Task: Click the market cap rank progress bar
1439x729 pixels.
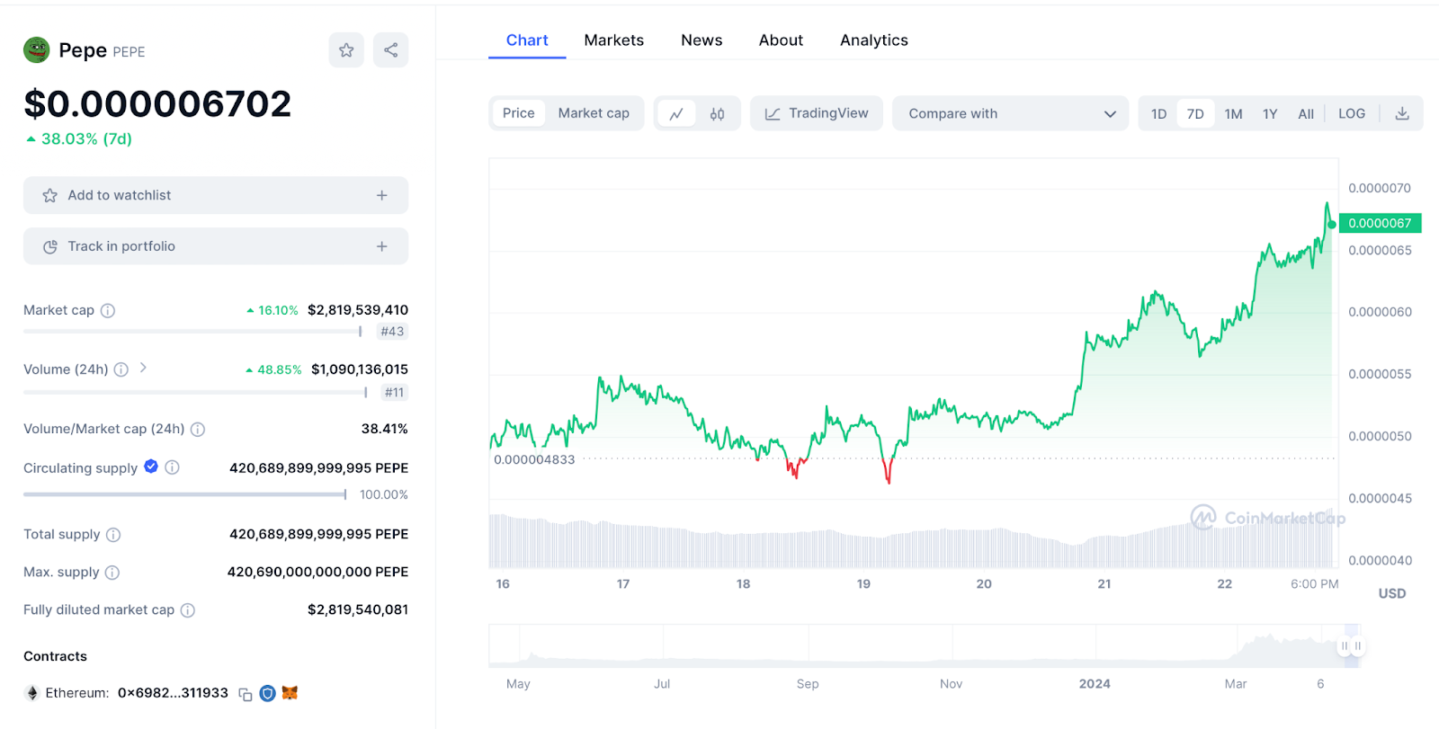Action: pyautogui.click(x=192, y=332)
